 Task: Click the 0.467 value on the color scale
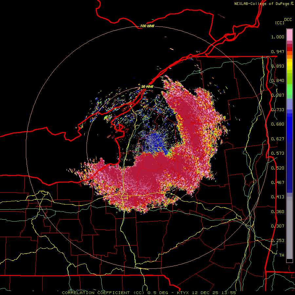(x=278, y=183)
